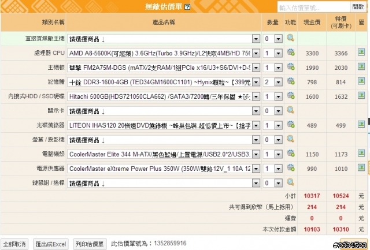View product image for Hitachi 500GB drive
The width and height of the screenshot is (370, 250).
click(x=361, y=95)
